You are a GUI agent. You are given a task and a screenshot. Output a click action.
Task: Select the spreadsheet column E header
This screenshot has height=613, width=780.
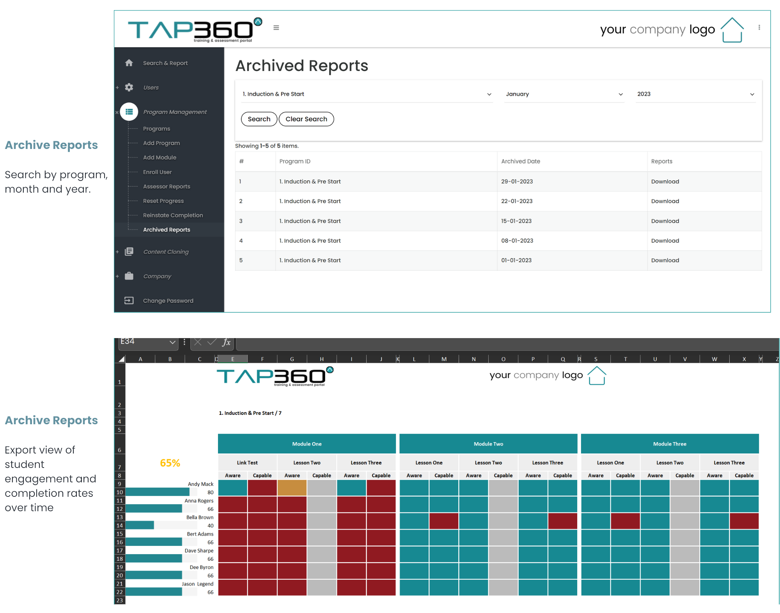point(233,359)
